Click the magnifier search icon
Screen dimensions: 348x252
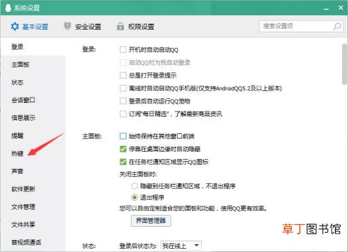pos(337,26)
